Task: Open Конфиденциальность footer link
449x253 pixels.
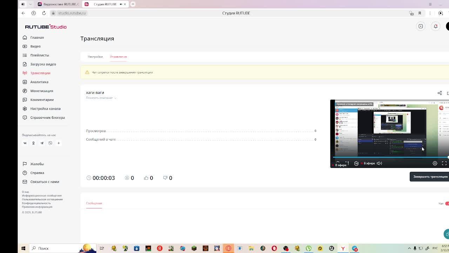Action: coord(36,203)
